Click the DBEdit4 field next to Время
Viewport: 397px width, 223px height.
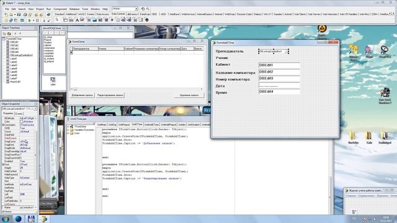(x=279, y=92)
